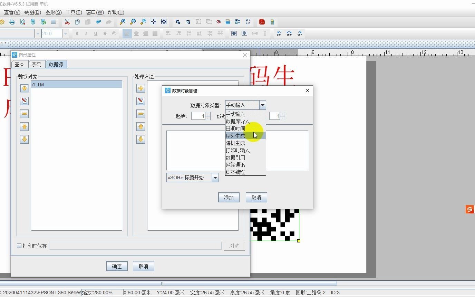Click the move up arrow under 数据对象
Image resolution: width=475 pixels, height=297 pixels.
click(x=24, y=127)
